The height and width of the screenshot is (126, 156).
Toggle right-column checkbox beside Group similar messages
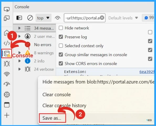150,59
